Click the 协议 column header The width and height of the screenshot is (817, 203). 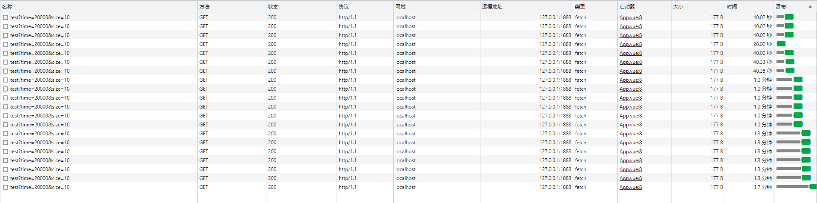343,6
